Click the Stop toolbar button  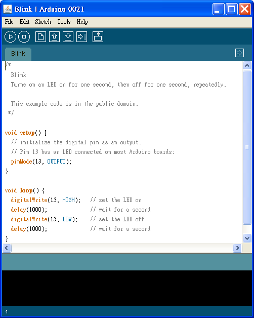(24, 36)
